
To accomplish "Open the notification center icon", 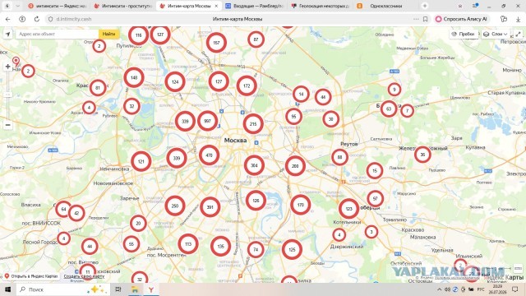I will click(x=515, y=289).
